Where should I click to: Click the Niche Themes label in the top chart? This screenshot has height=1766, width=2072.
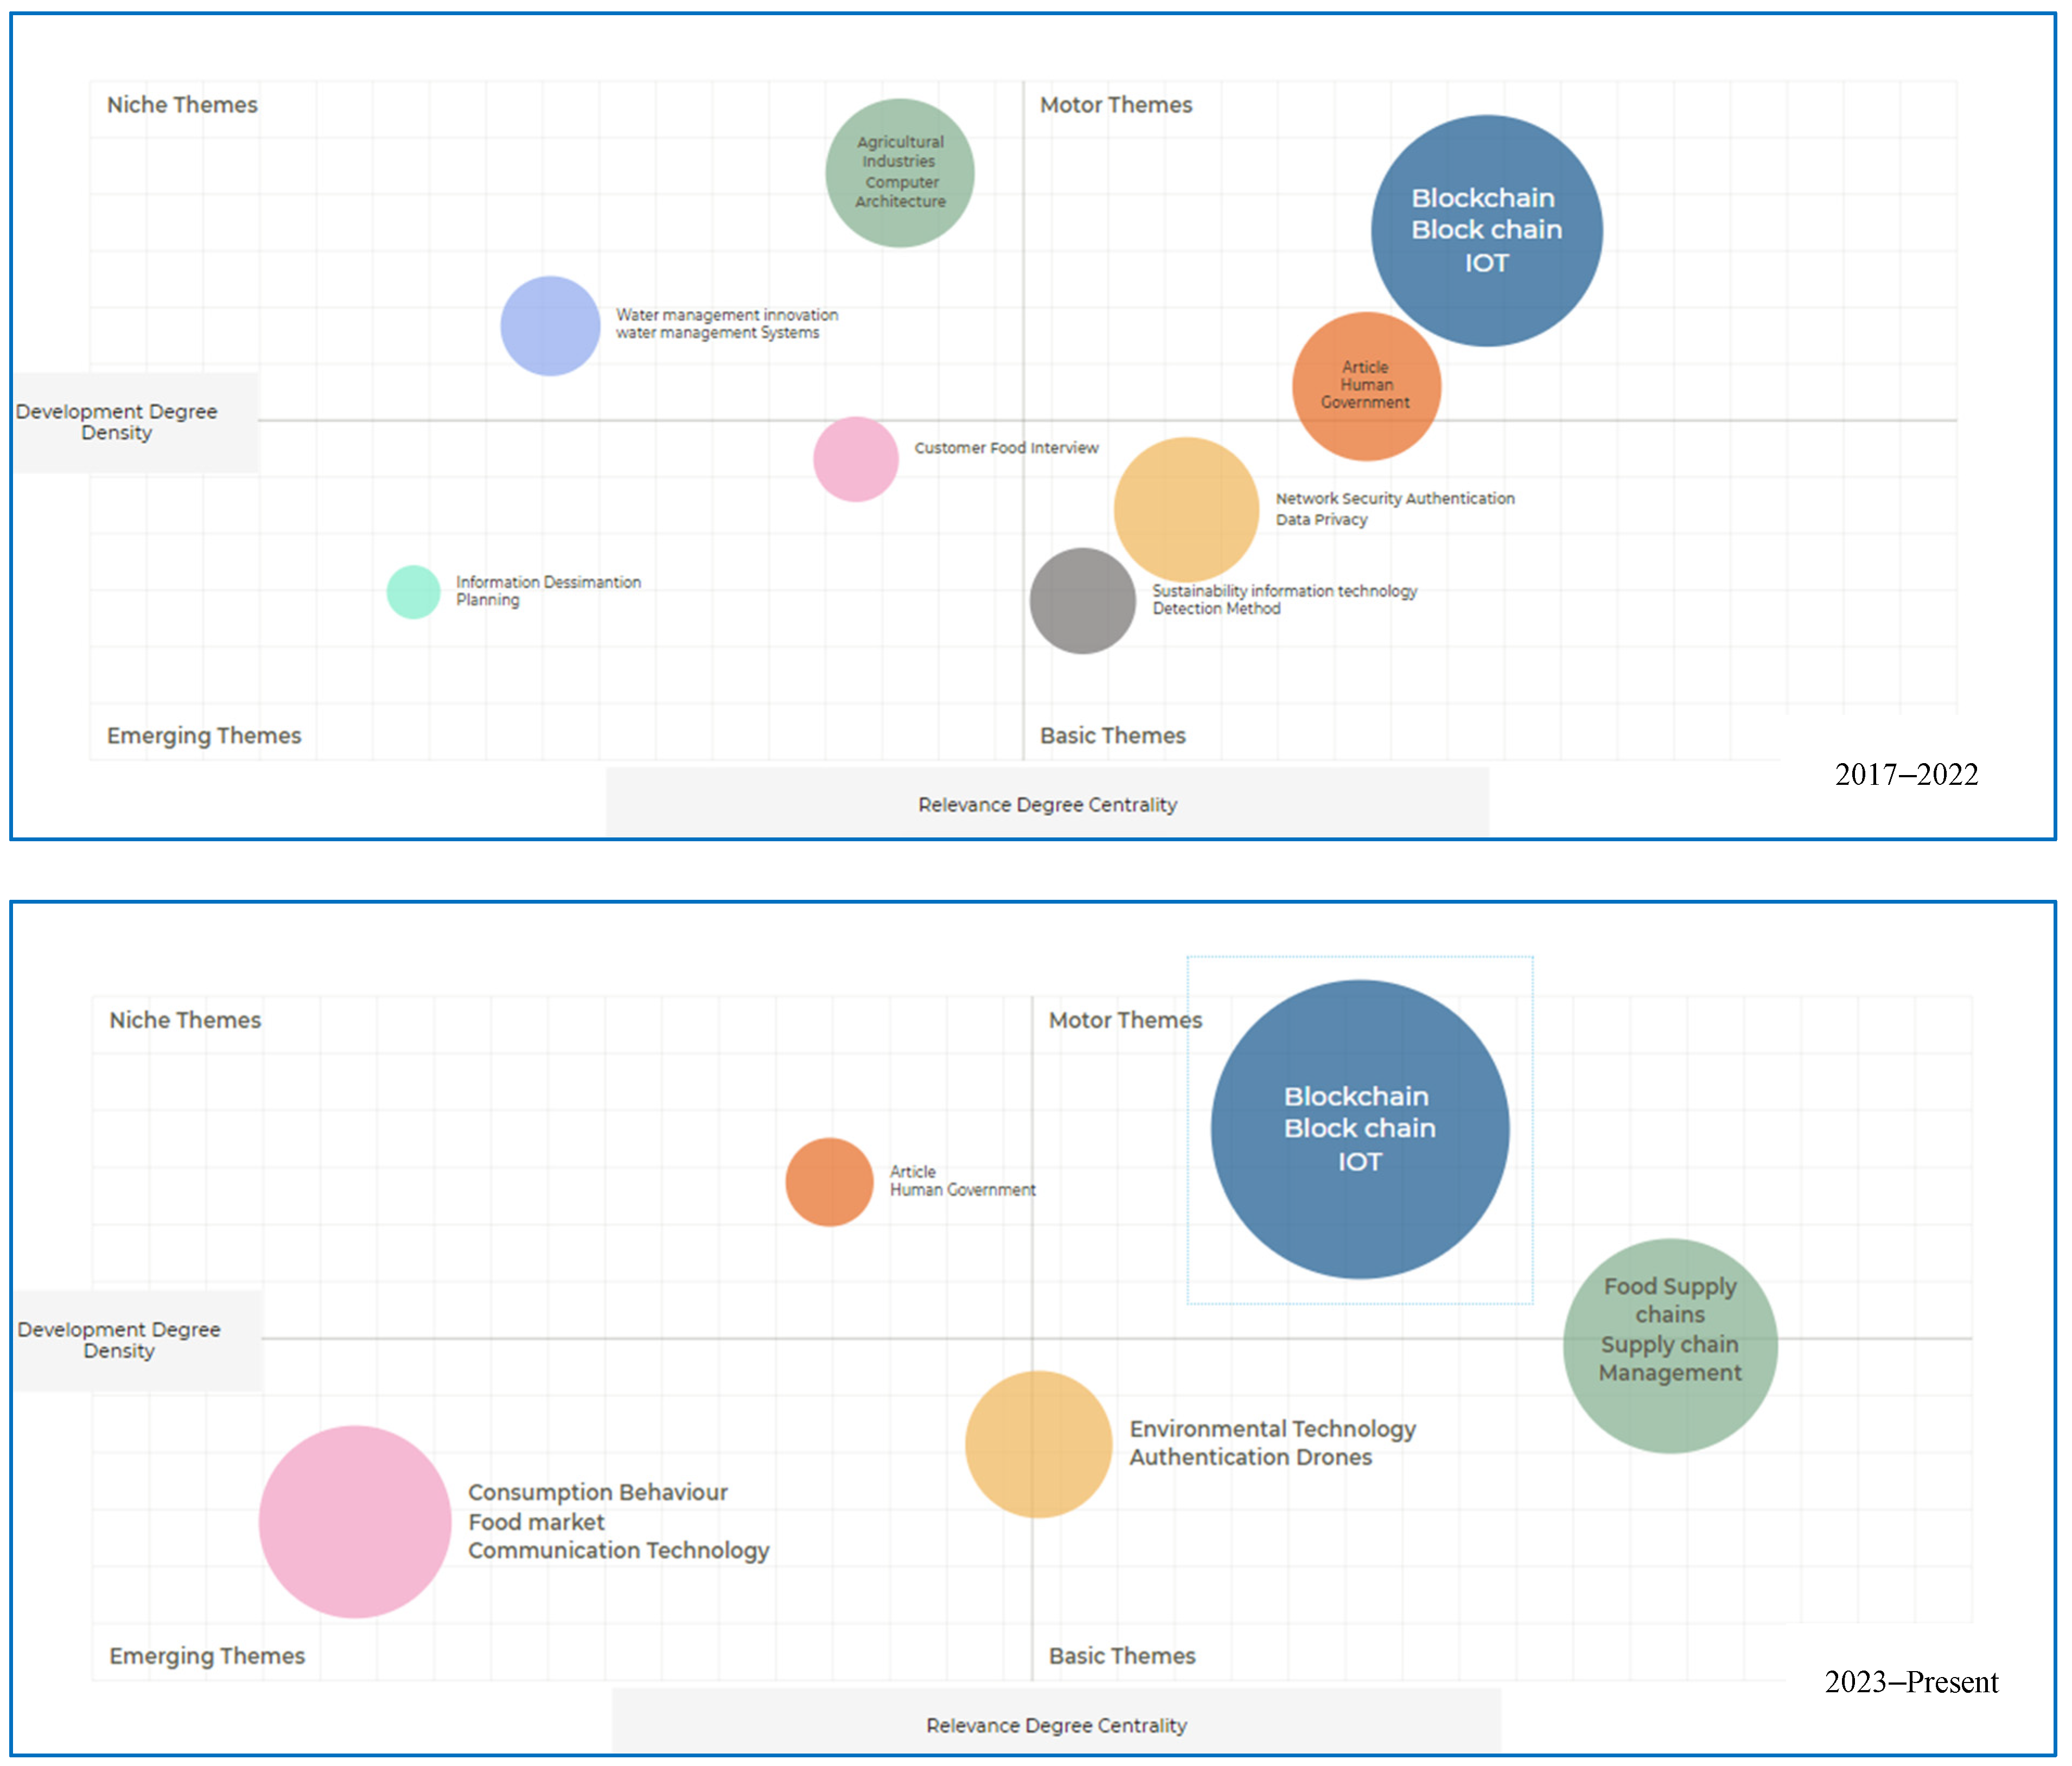tap(182, 105)
